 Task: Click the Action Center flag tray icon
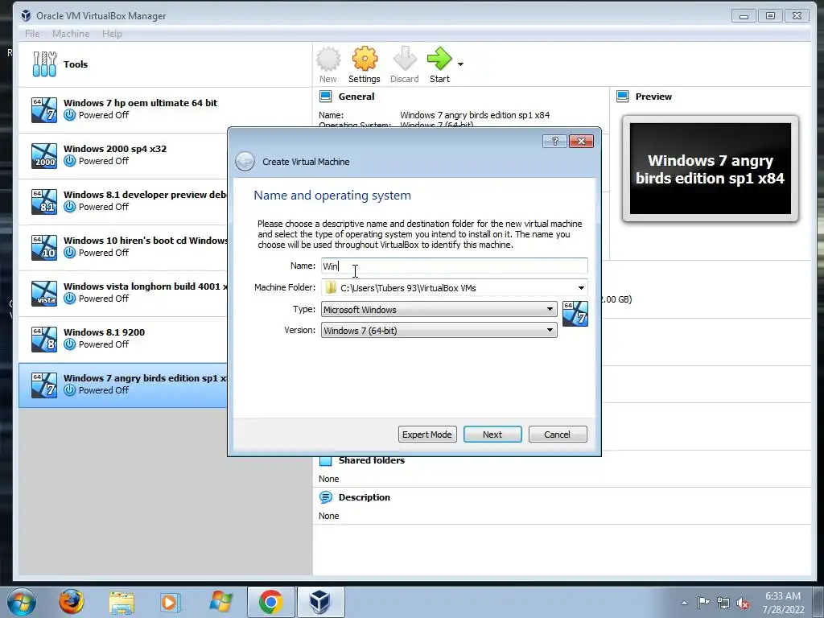pos(703,603)
